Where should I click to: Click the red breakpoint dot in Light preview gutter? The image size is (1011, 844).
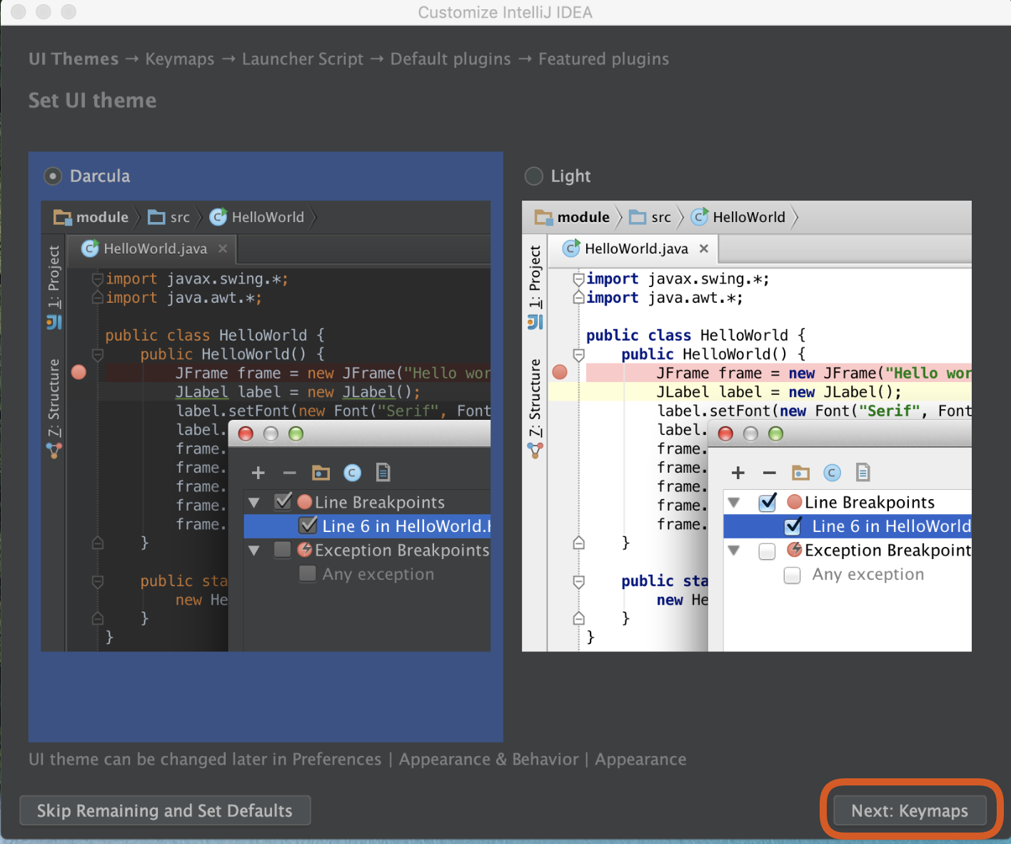560,372
